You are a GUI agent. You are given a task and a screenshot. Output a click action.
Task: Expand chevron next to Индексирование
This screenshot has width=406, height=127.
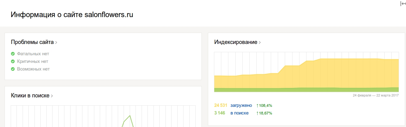click(x=259, y=42)
